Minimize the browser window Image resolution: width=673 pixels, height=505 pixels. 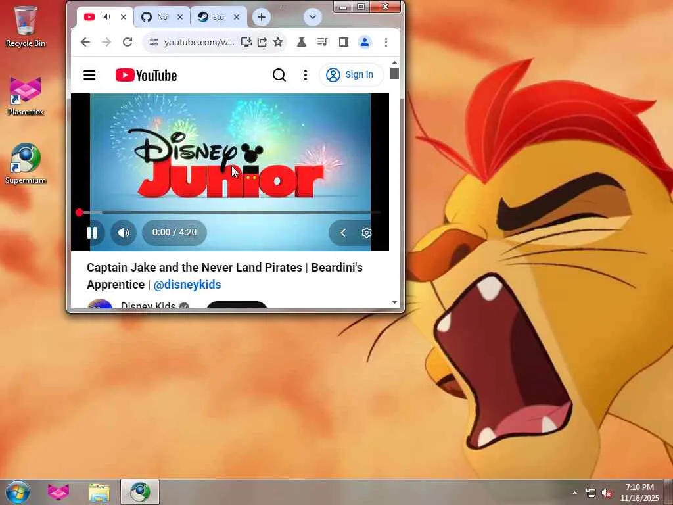click(x=343, y=7)
